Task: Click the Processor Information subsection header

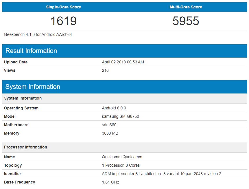Action: [25, 147]
